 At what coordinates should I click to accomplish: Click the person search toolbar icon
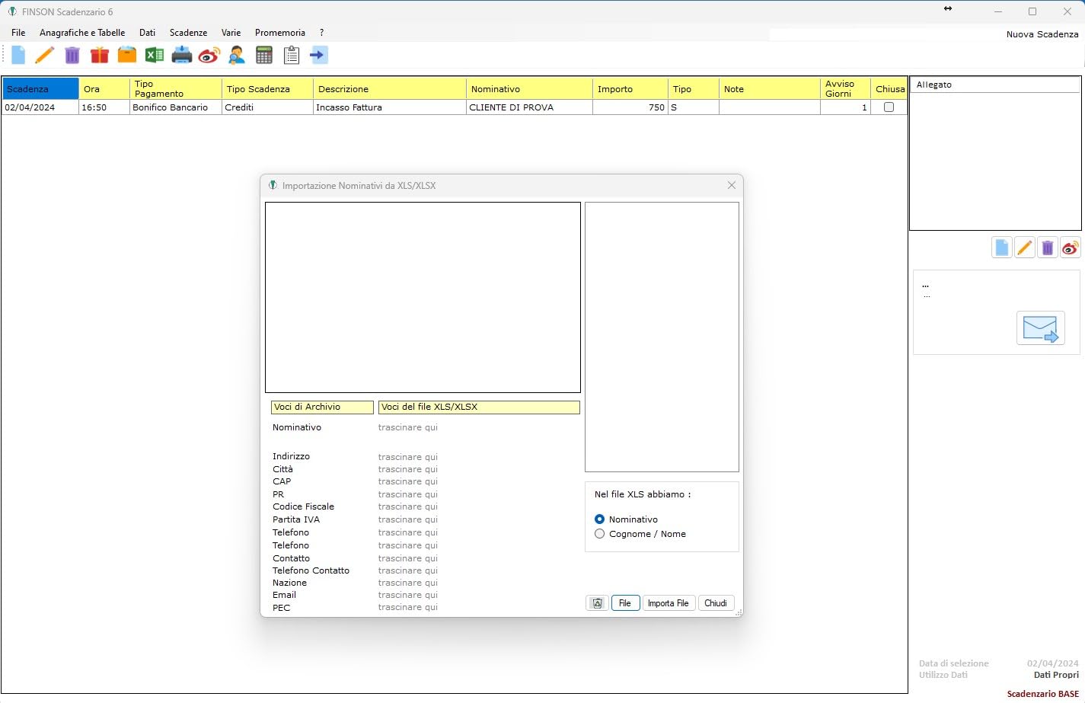click(237, 55)
